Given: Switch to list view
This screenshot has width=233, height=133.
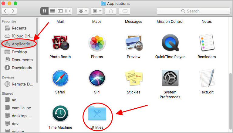Looking at the screenshot, I should (x=52, y=11).
